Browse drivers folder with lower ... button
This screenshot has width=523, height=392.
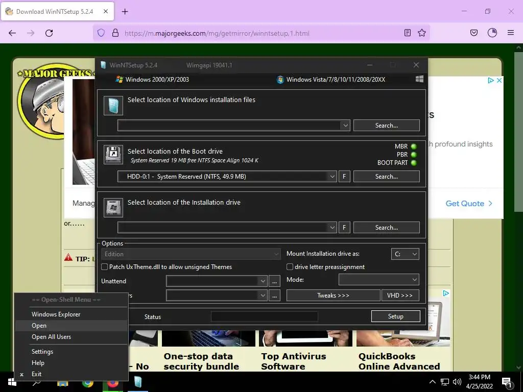tap(274, 296)
